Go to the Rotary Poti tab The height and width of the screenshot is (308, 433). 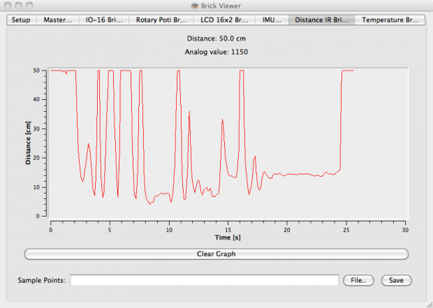(x=161, y=20)
